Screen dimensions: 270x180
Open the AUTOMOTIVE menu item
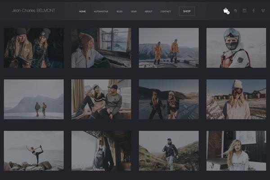tap(101, 12)
